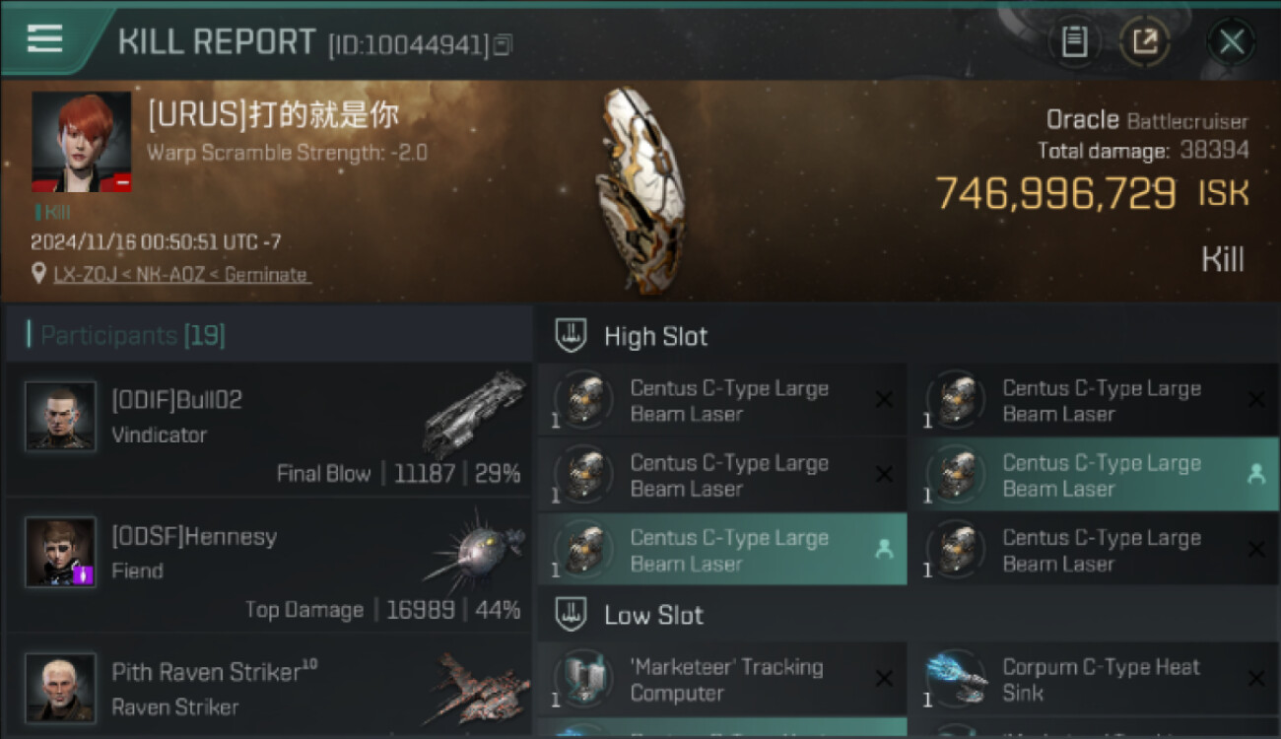Click the 'Marketeer' Tracking Computer module

click(x=722, y=679)
